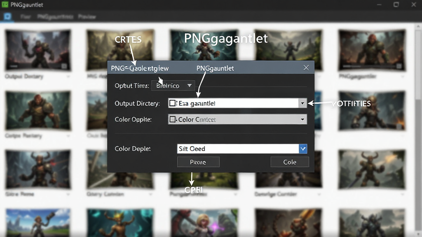The image size is (422, 237).
Task: Open the Preview menu
Action: 87,16
